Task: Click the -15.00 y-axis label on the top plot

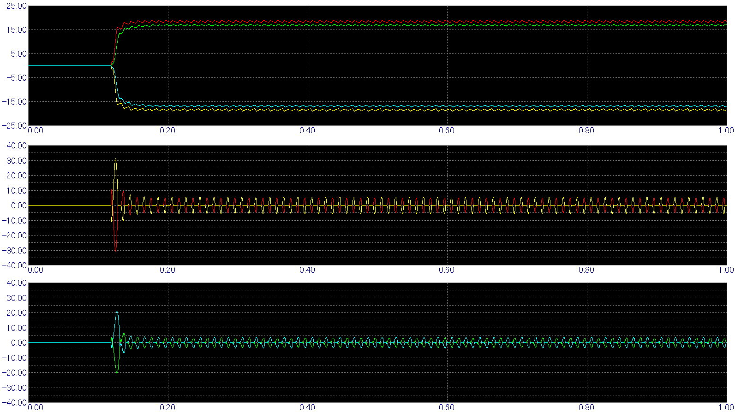Action: (14, 102)
